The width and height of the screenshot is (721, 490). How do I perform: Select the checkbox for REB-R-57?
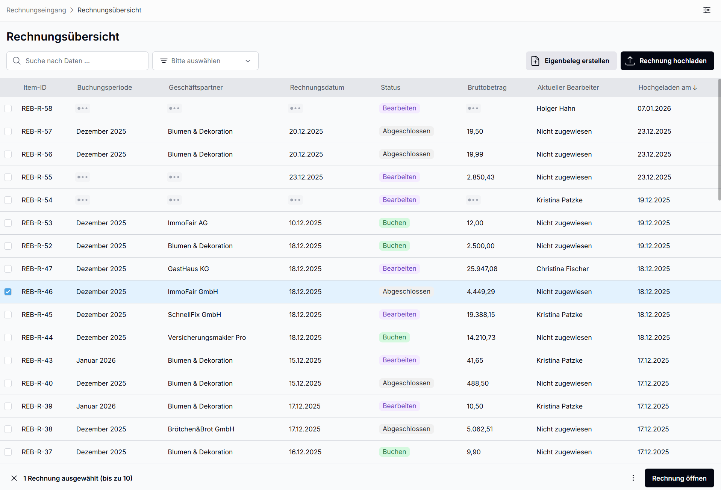coord(8,131)
